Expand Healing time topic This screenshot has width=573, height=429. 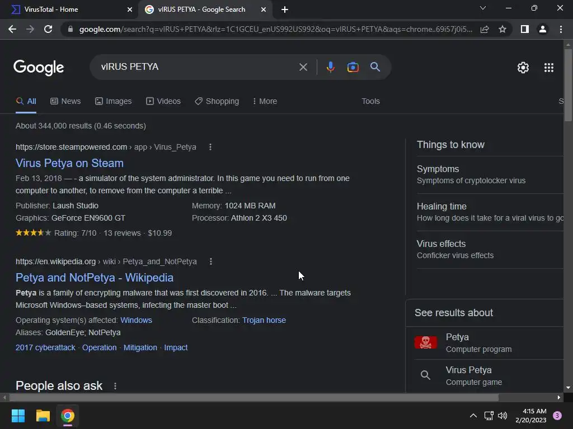tap(490, 212)
